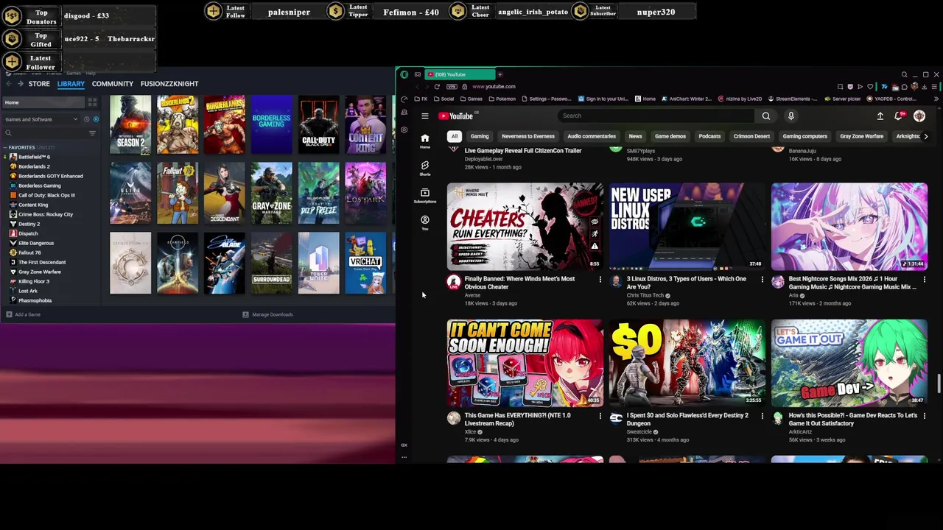The image size is (943, 530).
Task: Open Subscriptions in YouTube sidebar
Action: coord(425,195)
